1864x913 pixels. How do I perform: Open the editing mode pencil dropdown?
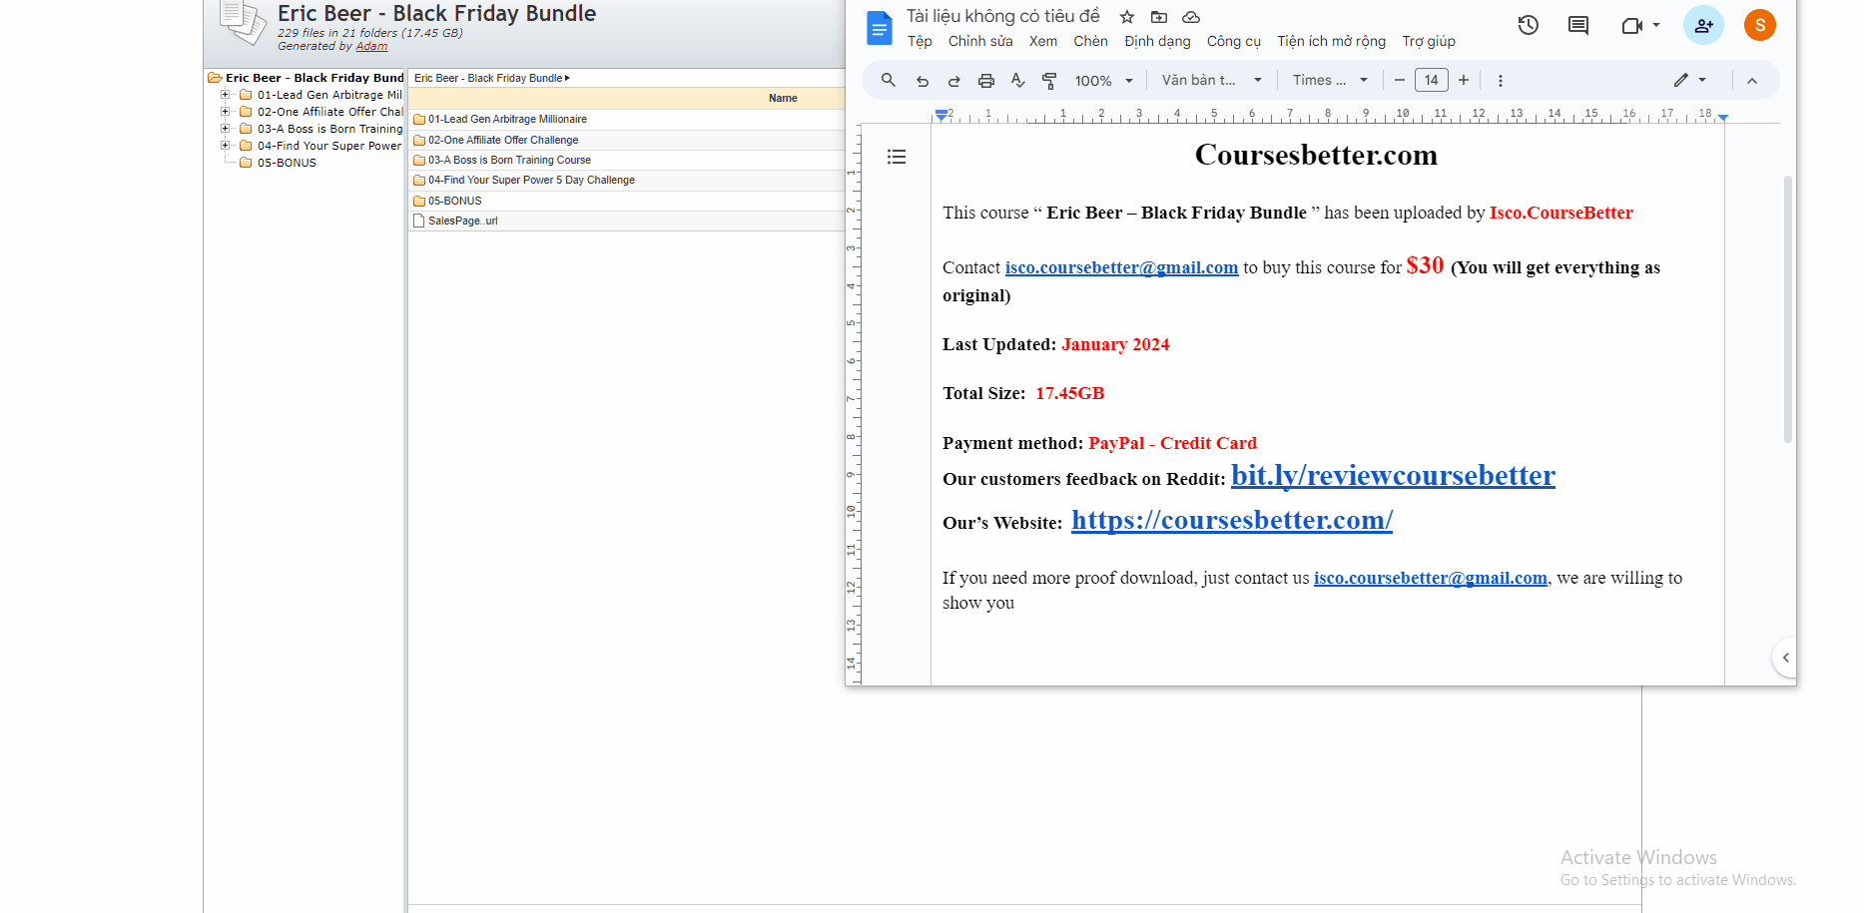[x=1690, y=80]
